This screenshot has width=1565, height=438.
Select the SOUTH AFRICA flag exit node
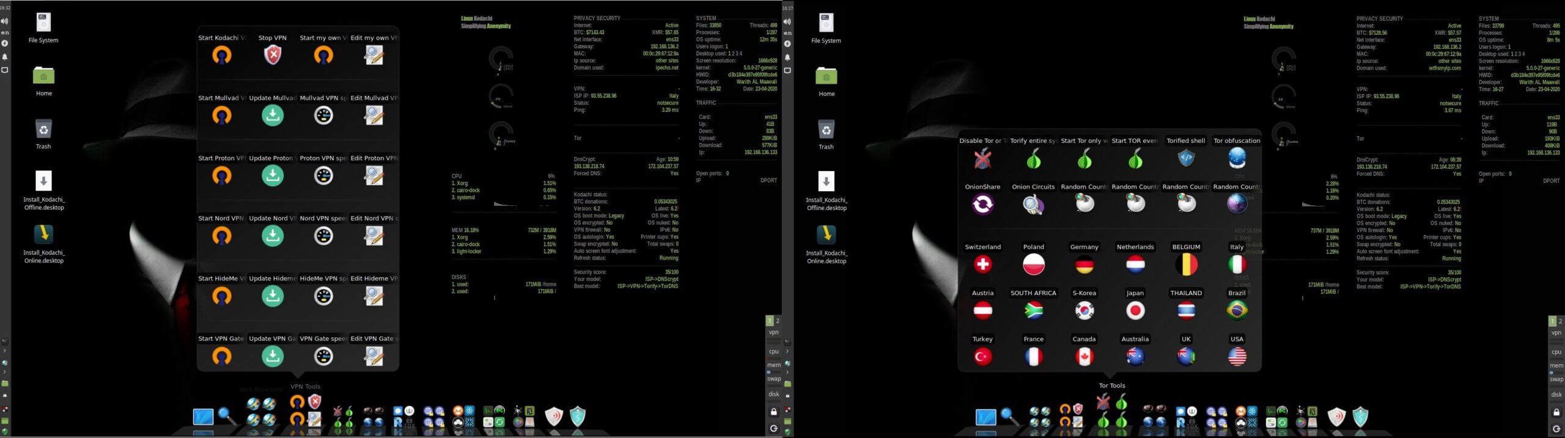(1033, 310)
